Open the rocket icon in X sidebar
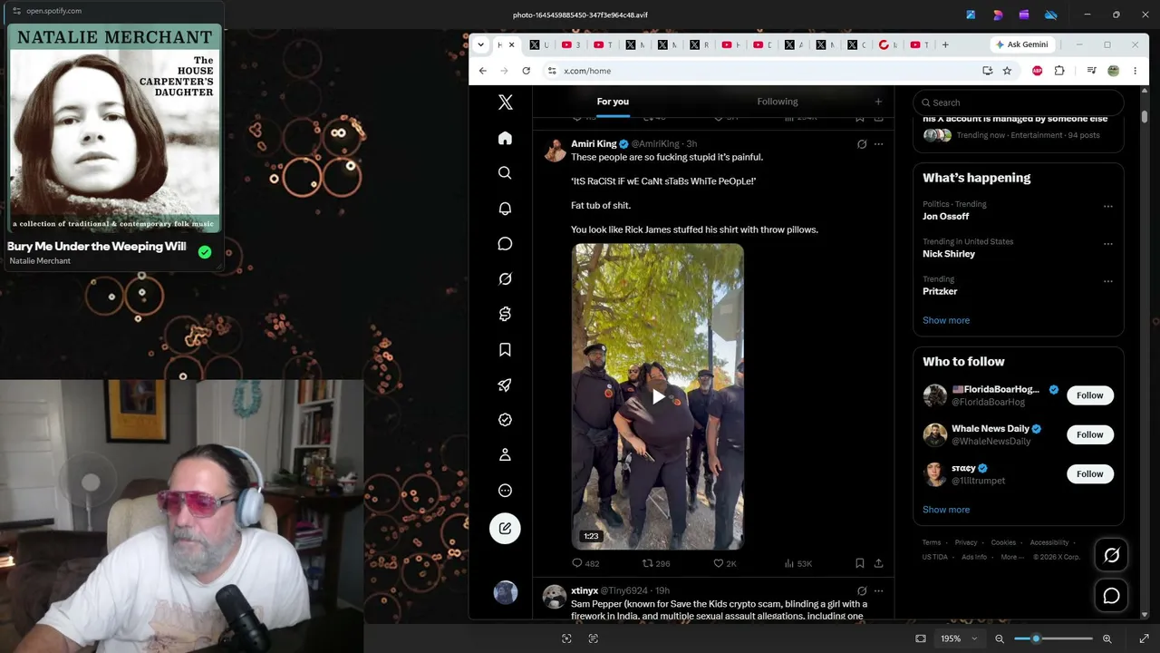1160x653 pixels. tap(506, 385)
